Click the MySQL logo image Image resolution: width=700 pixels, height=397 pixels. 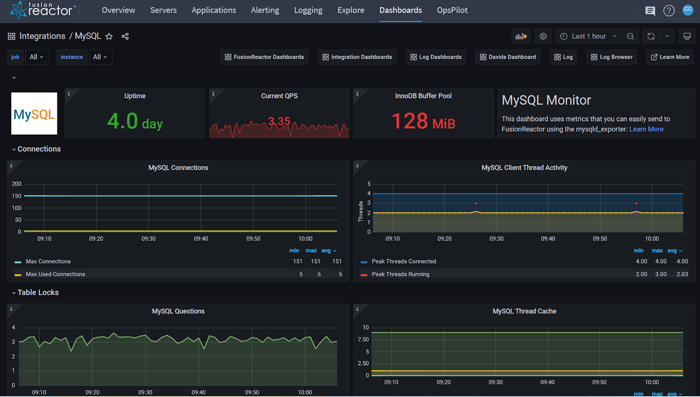(34, 114)
